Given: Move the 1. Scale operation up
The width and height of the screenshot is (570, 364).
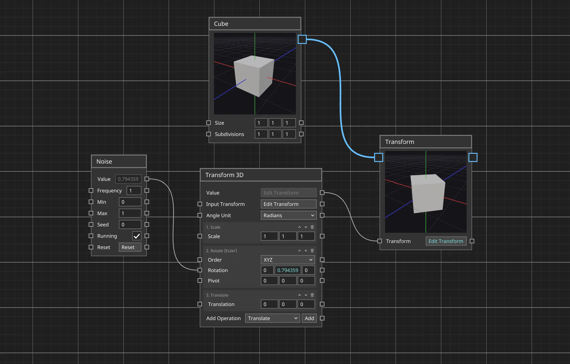Looking at the screenshot, I should click(x=300, y=227).
